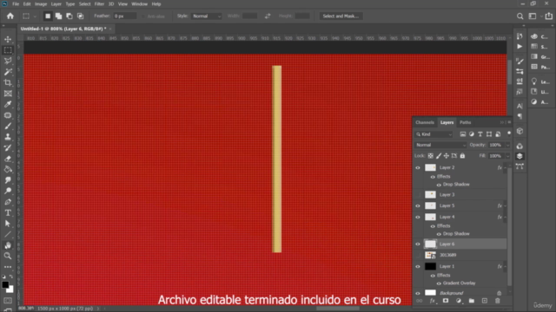Click the Select and Mask button
The height and width of the screenshot is (312, 556).
[x=341, y=16]
